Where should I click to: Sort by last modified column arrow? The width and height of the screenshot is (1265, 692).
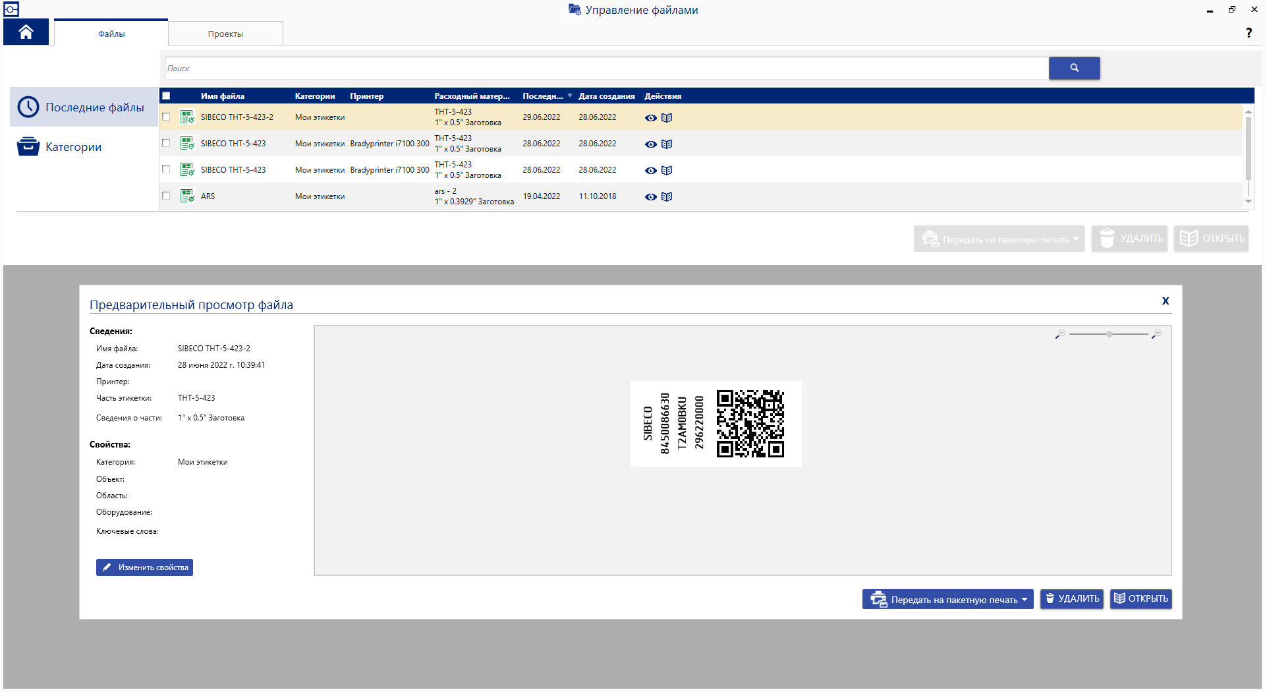click(570, 96)
